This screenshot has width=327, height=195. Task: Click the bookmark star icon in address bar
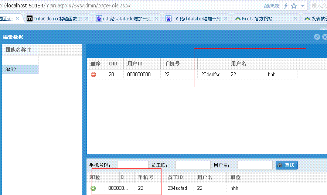[294, 6]
